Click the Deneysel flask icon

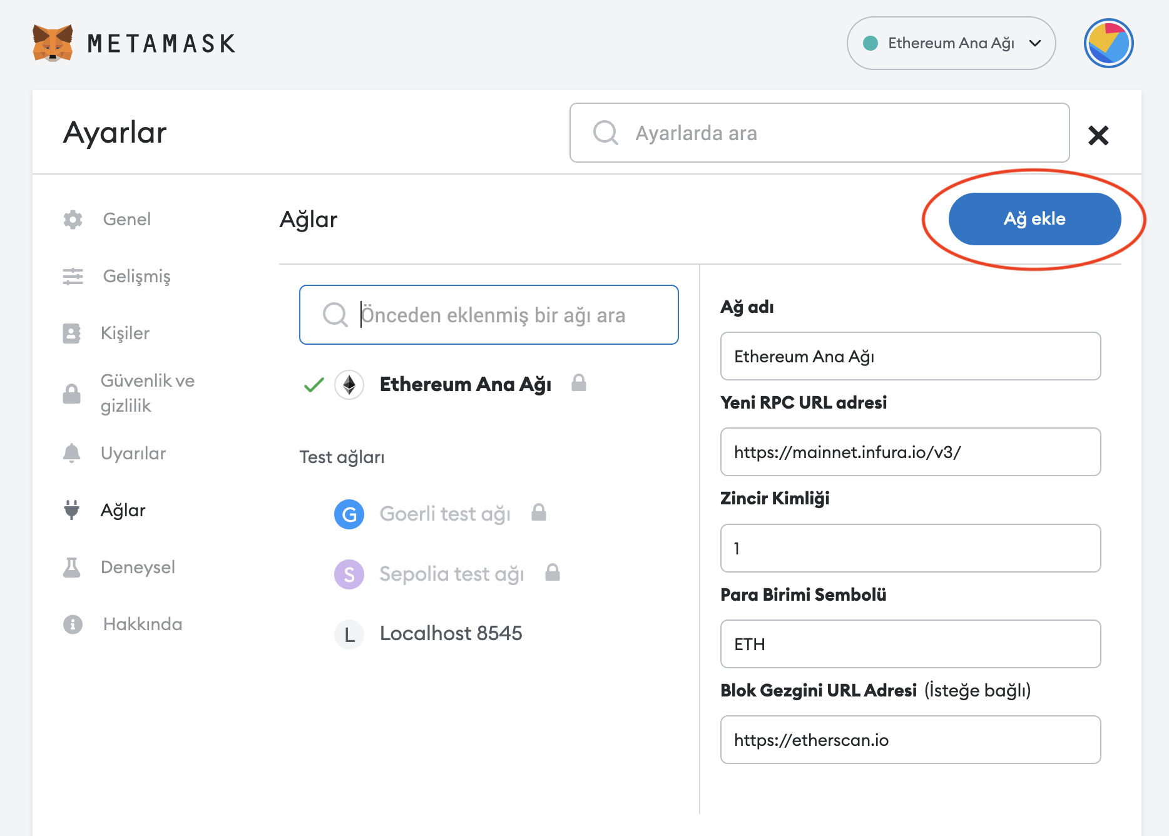point(72,567)
